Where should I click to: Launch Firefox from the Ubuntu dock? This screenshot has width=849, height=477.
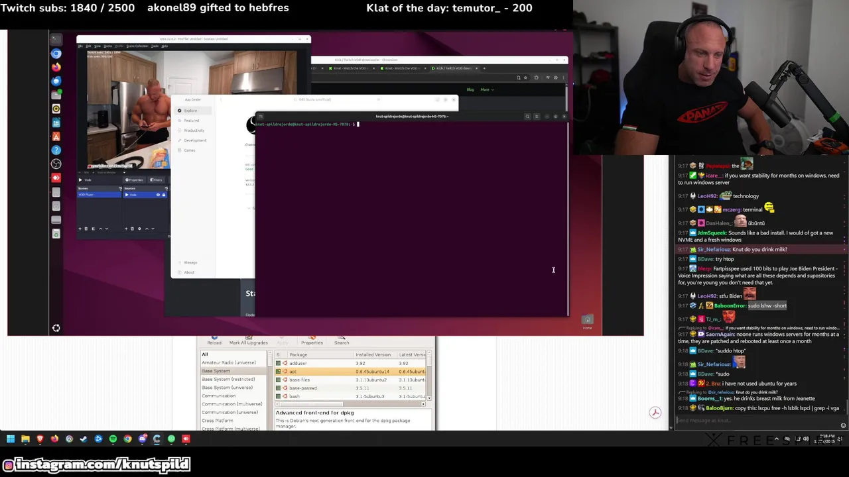click(x=56, y=68)
